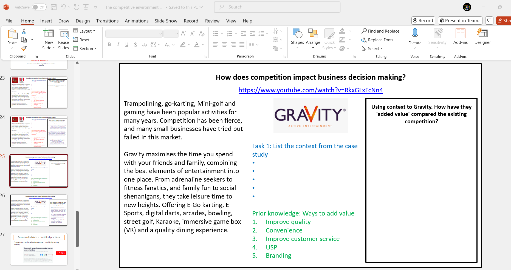Click Replace Fonts
This screenshot has height=270, width=511.
point(377,40)
